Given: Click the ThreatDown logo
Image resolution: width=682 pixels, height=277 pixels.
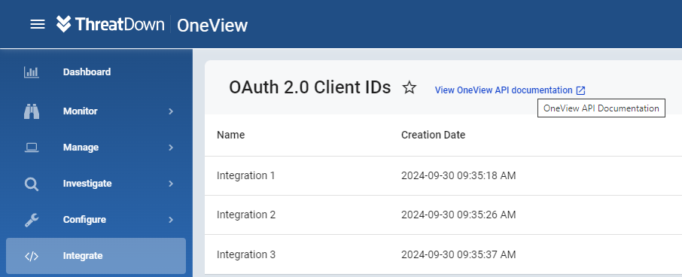Looking at the screenshot, I should [x=110, y=24].
